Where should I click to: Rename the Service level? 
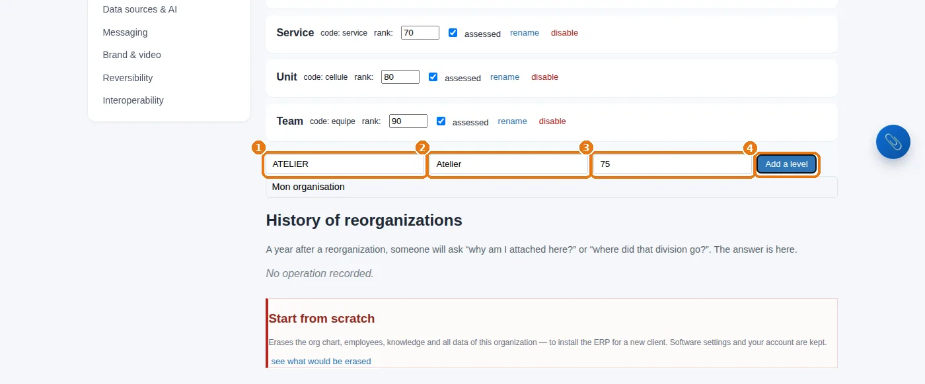pyautogui.click(x=525, y=33)
